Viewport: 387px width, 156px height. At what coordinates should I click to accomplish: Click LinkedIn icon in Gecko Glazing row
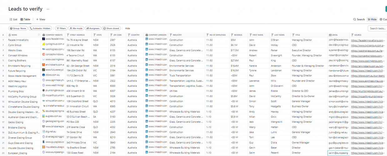pos(147,121)
